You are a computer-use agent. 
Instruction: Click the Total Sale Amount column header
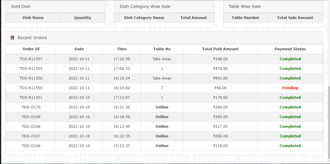(x=295, y=18)
